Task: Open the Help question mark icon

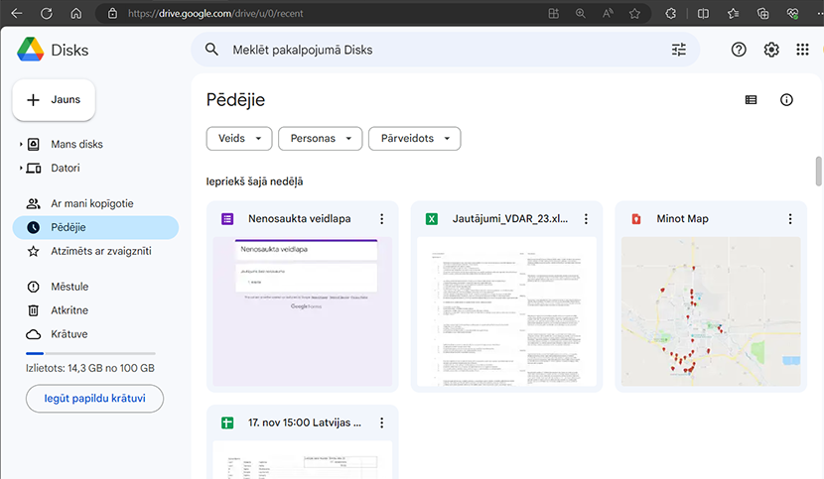Action: (739, 50)
